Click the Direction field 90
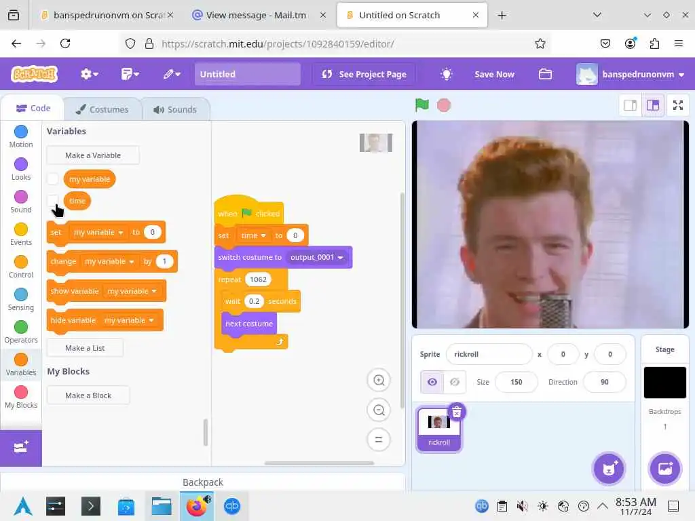 (x=605, y=382)
